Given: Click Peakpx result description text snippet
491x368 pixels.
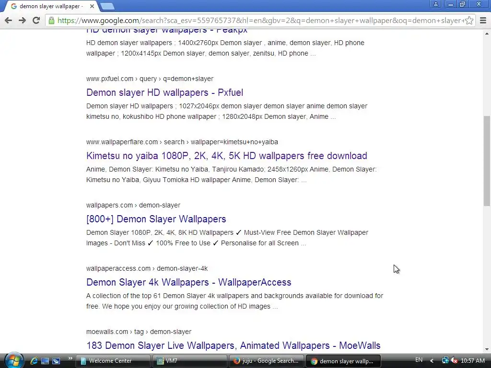Looking at the screenshot, I should [225, 48].
